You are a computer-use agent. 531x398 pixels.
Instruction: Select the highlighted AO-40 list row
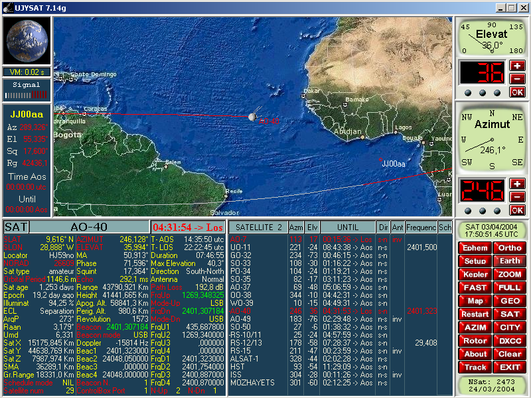click(x=341, y=311)
